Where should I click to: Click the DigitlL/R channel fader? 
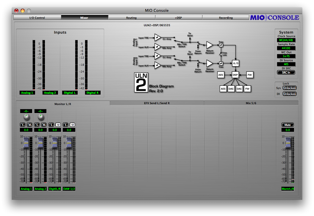click(x=54, y=143)
